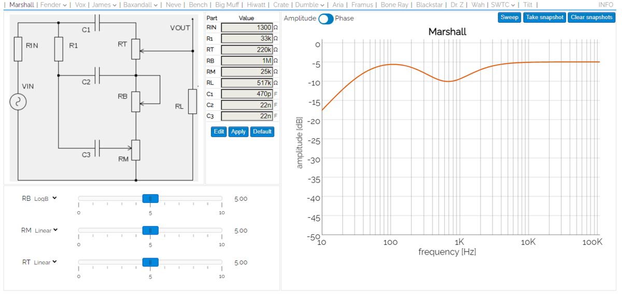Click the C2 value field 22n

click(x=247, y=105)
